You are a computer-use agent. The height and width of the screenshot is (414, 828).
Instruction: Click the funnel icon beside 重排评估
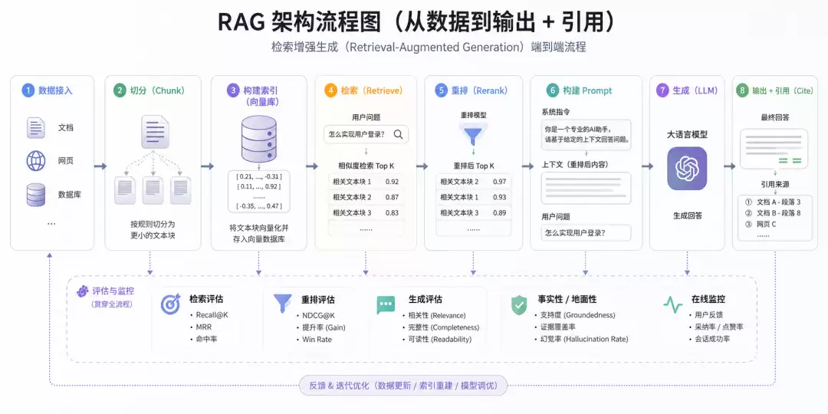(x=282, y=303)
